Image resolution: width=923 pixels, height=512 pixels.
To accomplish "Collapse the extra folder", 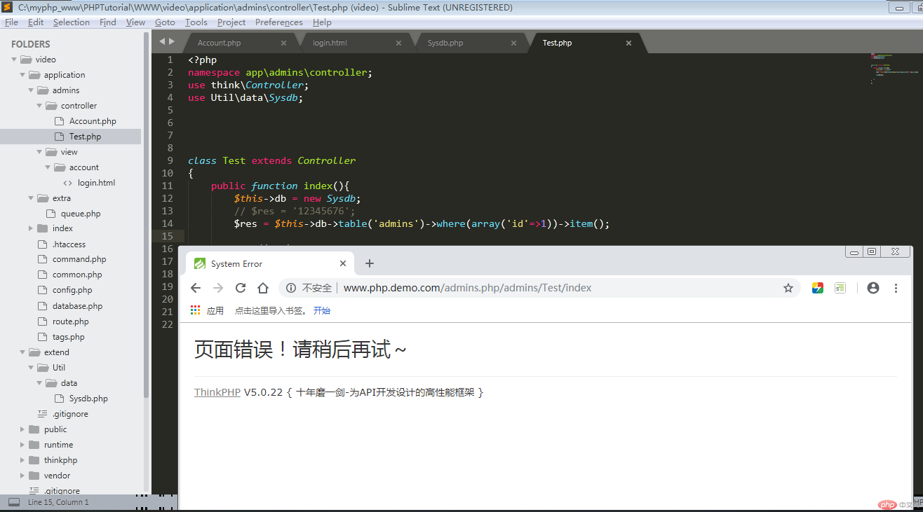I will [x=31, y=198].
